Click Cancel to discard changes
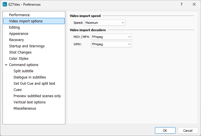 click(x=188, y=131)
